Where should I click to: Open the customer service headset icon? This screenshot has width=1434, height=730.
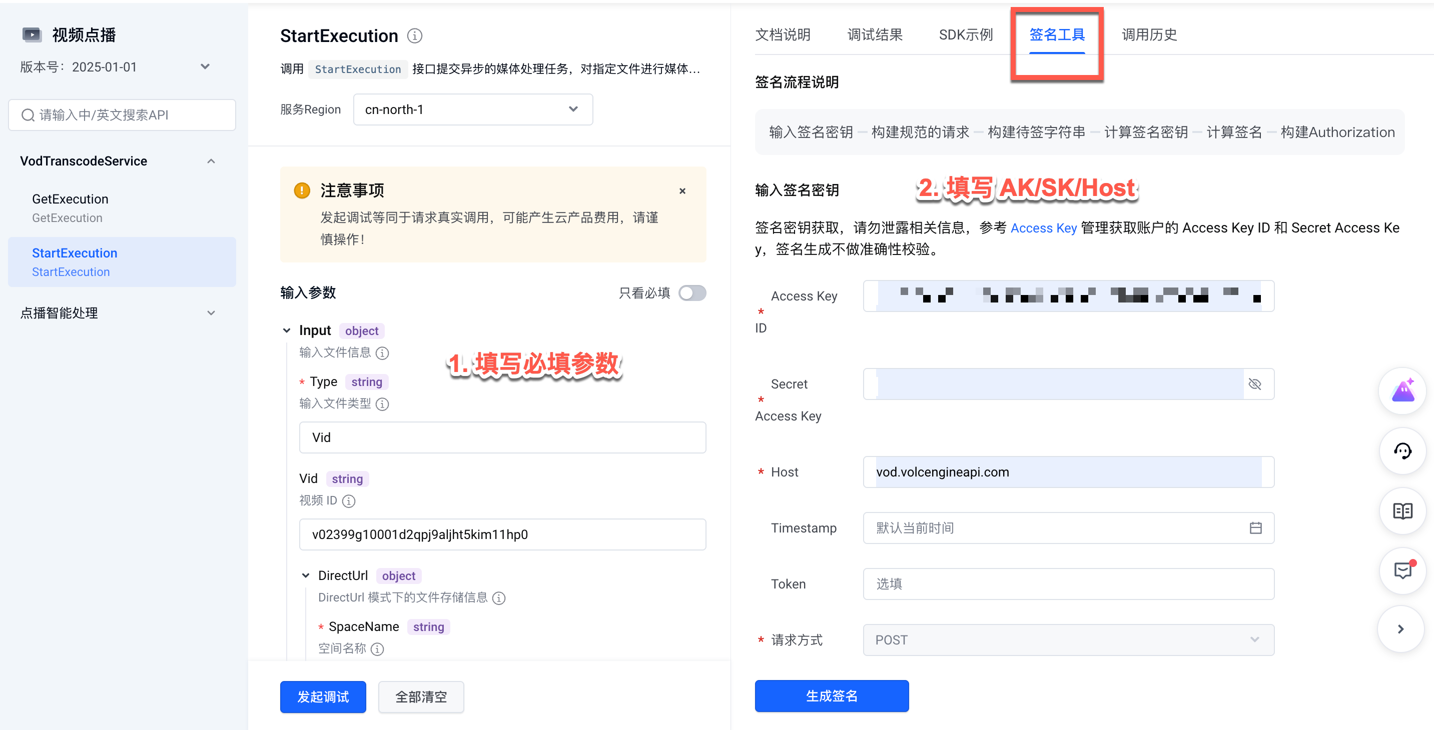click(x=1402, y=451)
